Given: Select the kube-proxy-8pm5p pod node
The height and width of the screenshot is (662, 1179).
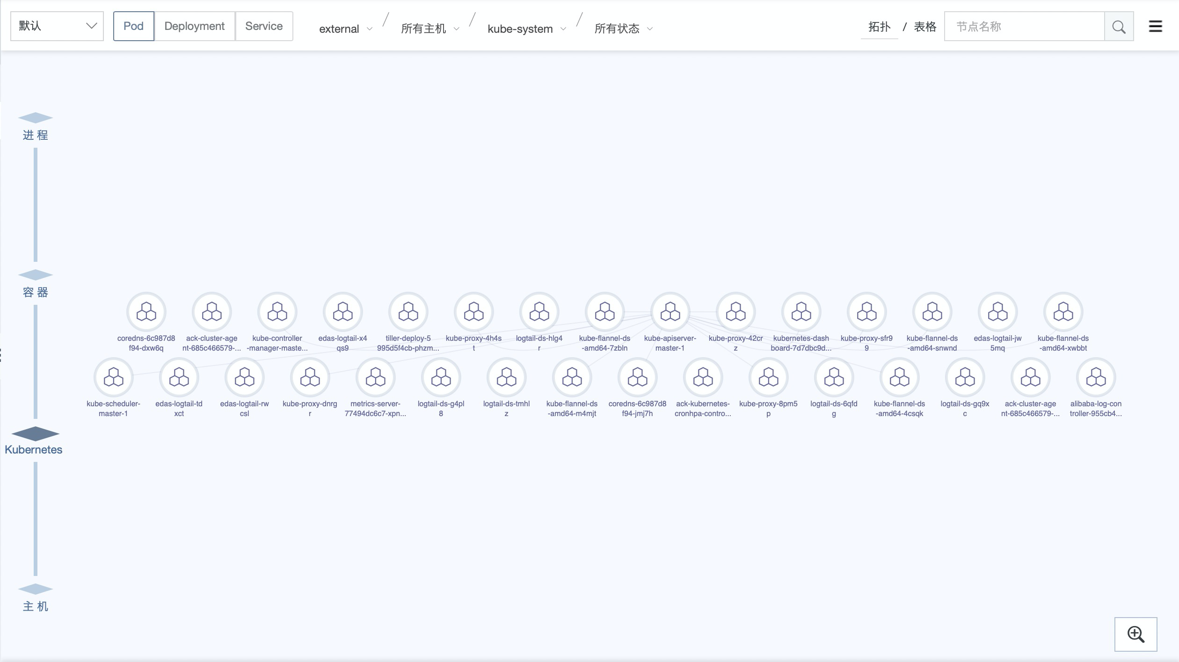Looking at the screenshot, I should point(769,377).
